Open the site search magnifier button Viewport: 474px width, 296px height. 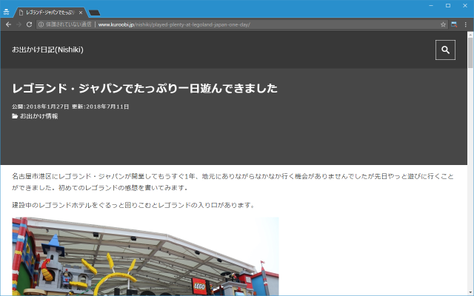445,50
